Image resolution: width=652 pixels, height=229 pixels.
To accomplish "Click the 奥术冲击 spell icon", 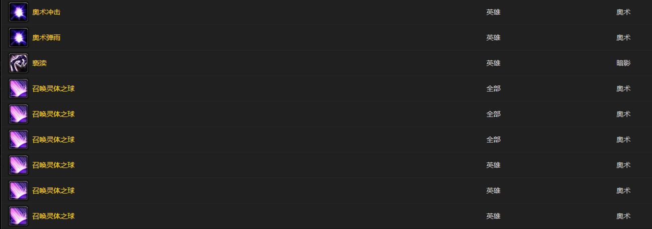I will coord(19,12).
